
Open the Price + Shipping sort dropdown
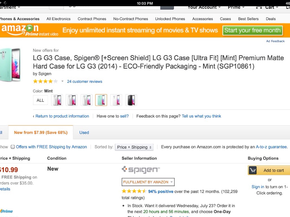pyautogui.click(x=134, y=147)
